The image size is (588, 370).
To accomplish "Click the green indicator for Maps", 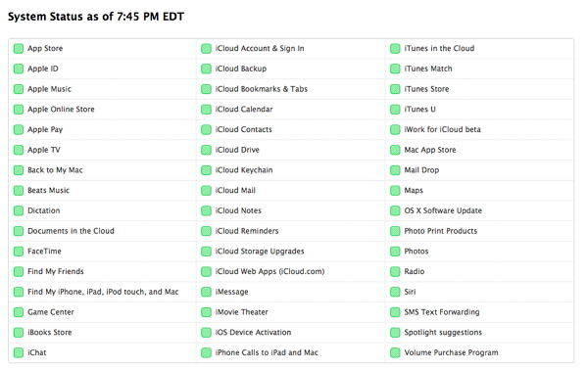I will click(395, 191).
